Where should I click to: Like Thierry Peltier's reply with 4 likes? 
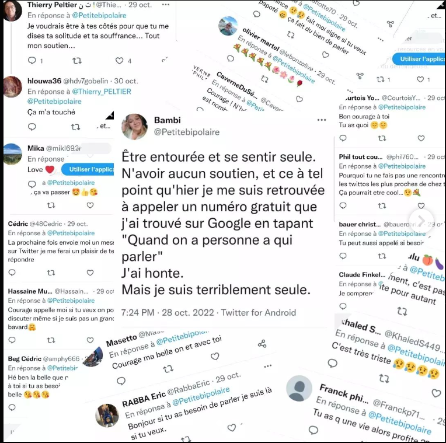pos(120,61)
